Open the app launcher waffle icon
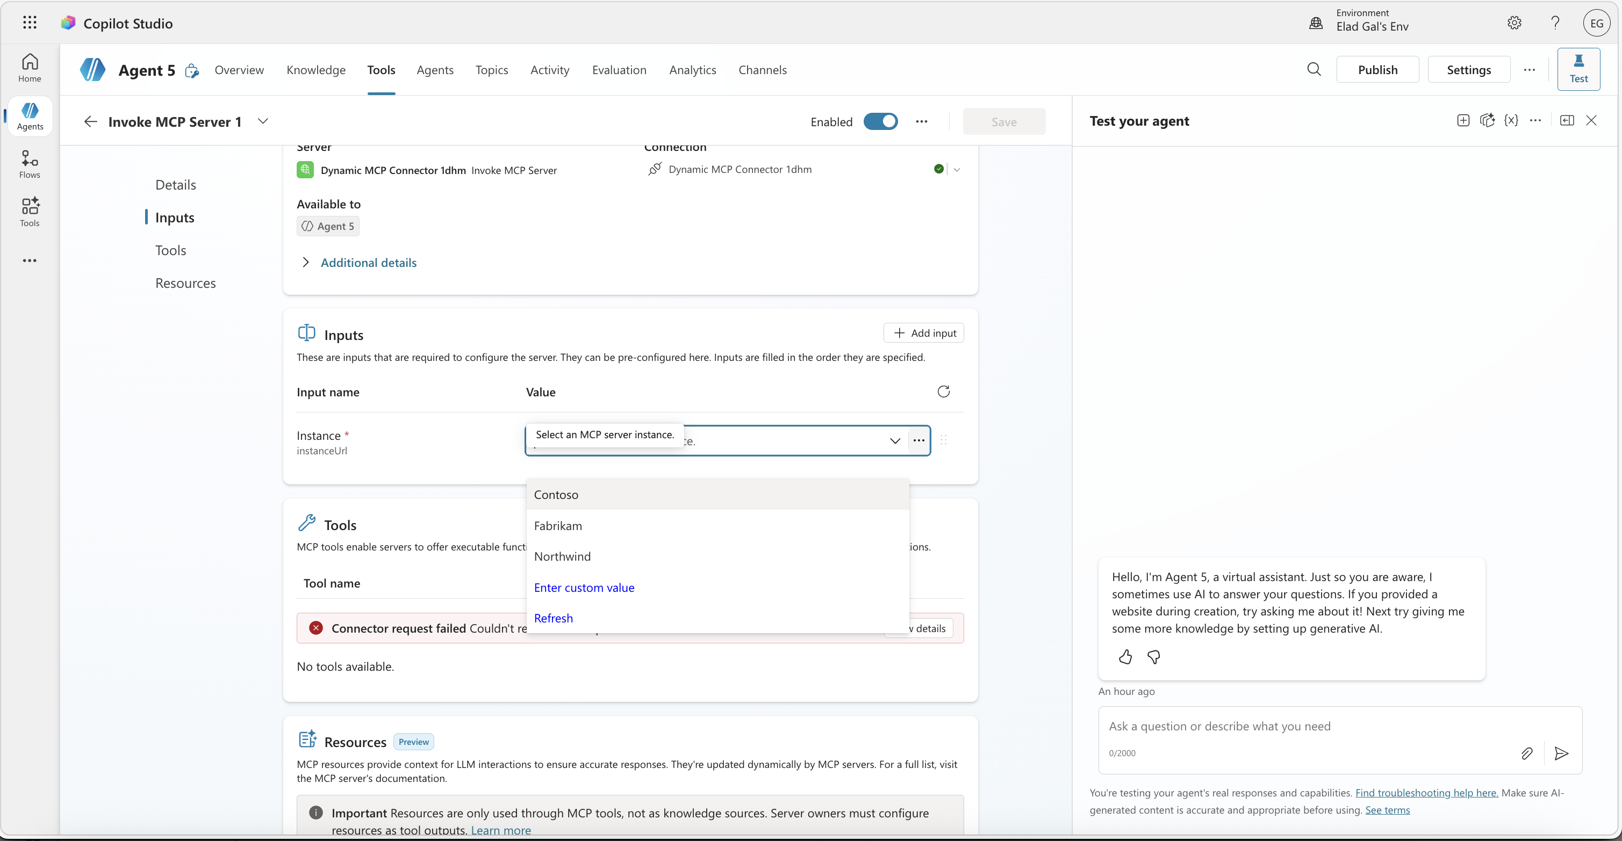The height and width of the screenshot is (841, 1622). (30, 23)
